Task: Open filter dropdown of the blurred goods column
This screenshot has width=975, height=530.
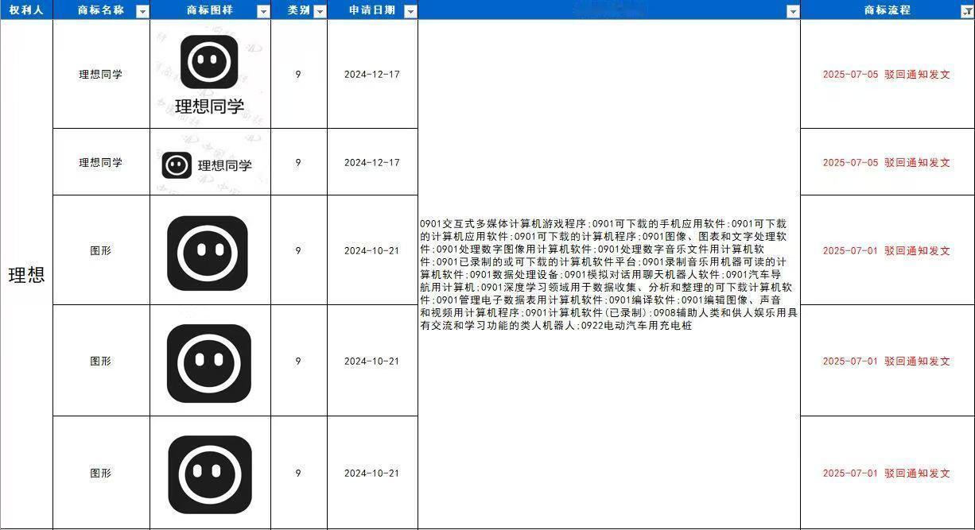Action: coord(793,11)
